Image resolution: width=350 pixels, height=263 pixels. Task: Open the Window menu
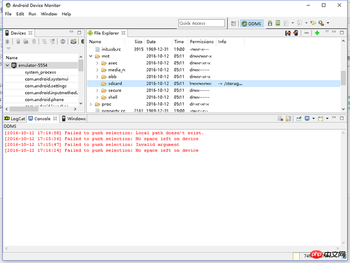[49, 14]
